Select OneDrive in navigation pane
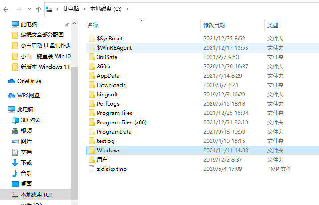Viewport: 319px width, 205px height. 28,81
